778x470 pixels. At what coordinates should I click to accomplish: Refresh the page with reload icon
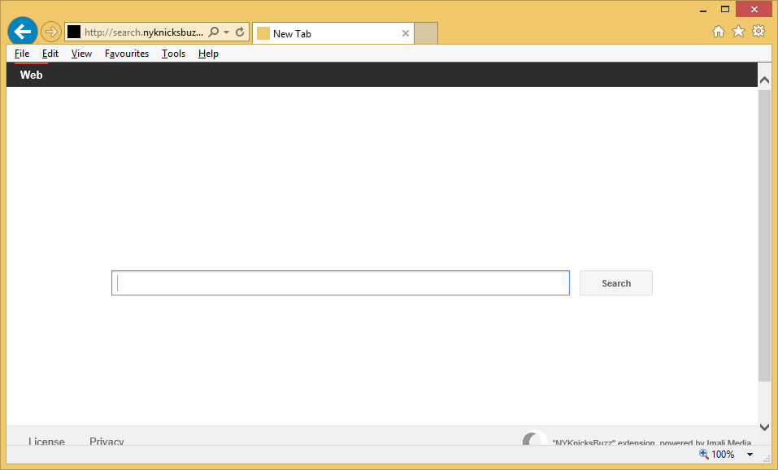tap(240, 32)
